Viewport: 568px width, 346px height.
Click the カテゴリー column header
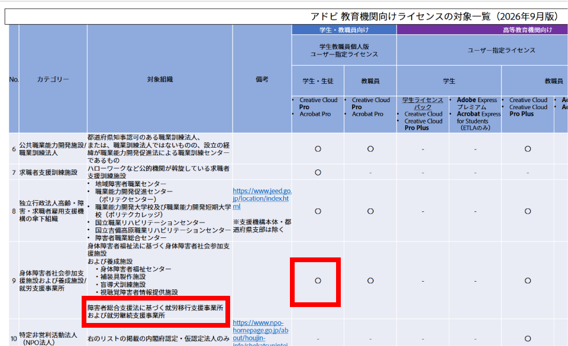click(x=53, y=79)
